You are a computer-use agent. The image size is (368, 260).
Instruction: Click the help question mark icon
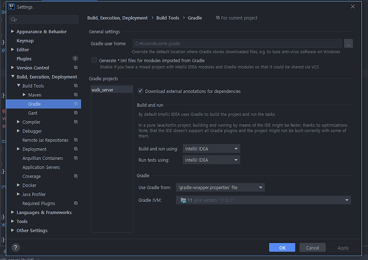coord(16,247)
